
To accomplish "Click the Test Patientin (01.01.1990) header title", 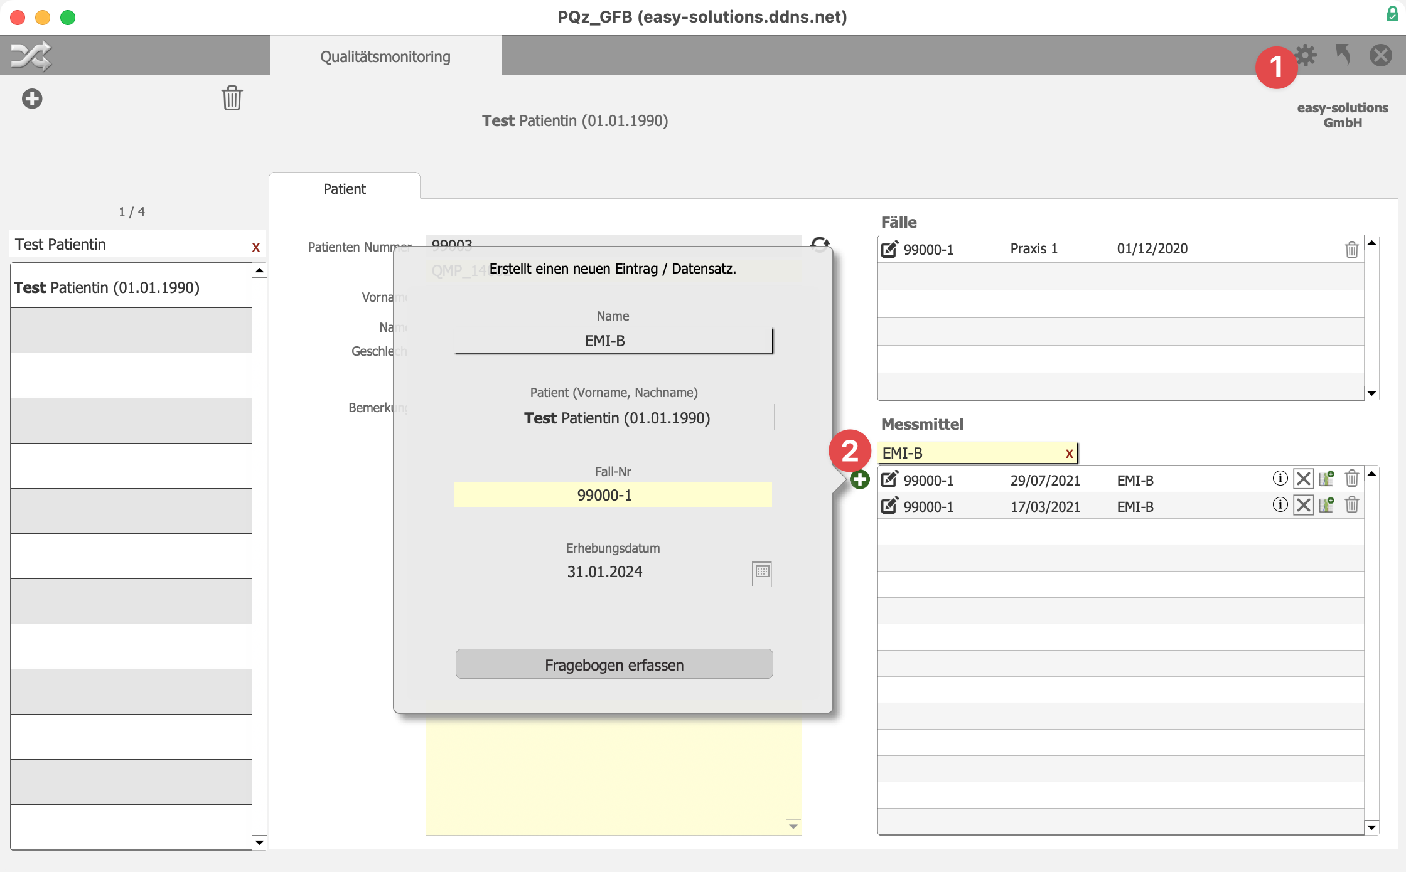I will 574,120.
